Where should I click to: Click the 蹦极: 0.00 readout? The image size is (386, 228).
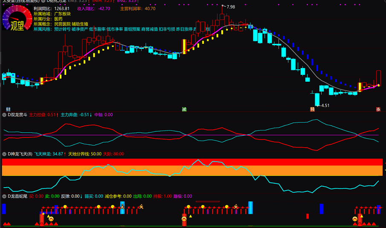coord(183,197)
